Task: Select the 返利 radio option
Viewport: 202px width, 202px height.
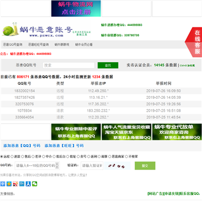Action: click(x=88, y=157)
